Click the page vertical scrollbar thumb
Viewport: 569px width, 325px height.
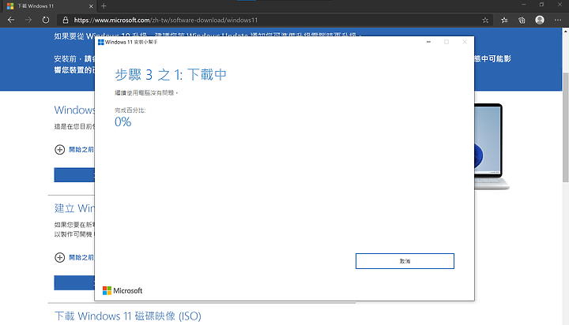click(x=565, y=127)
